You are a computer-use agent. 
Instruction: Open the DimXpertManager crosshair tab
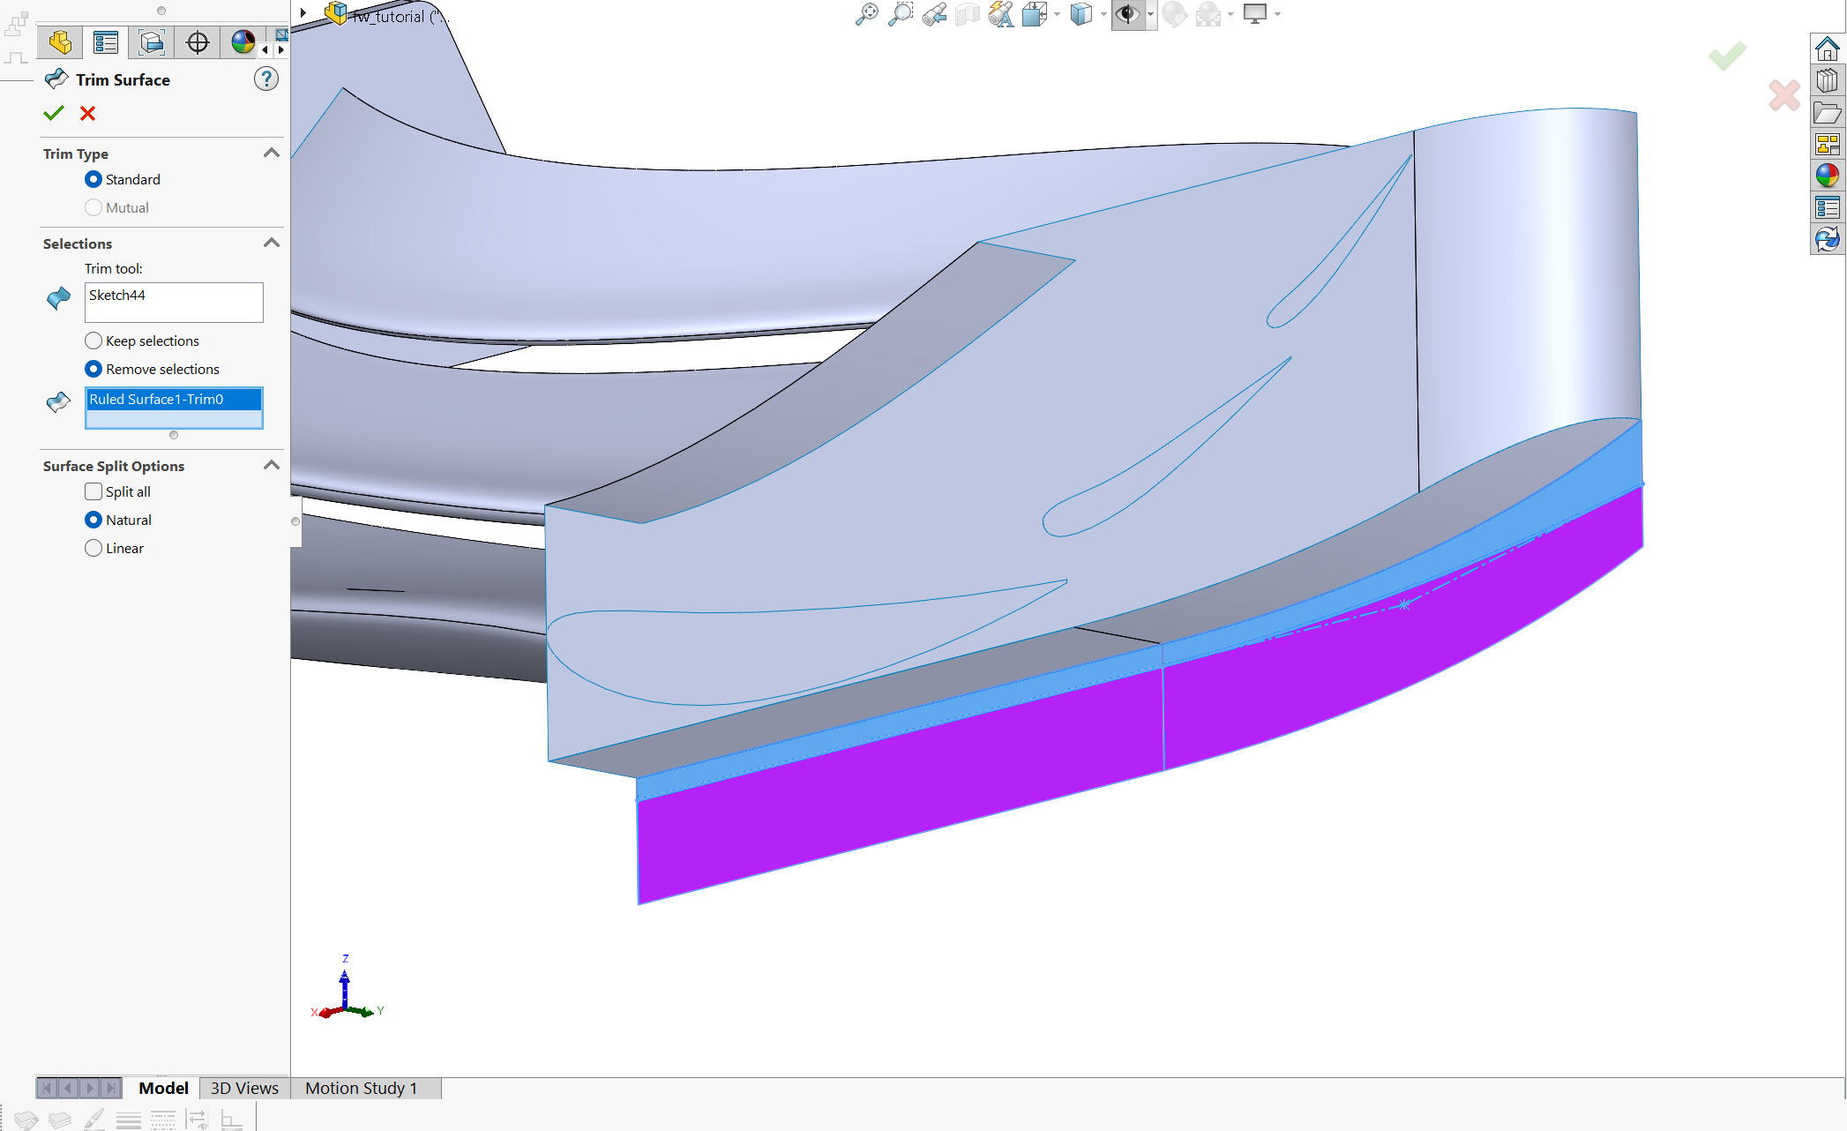click(198, 42)
